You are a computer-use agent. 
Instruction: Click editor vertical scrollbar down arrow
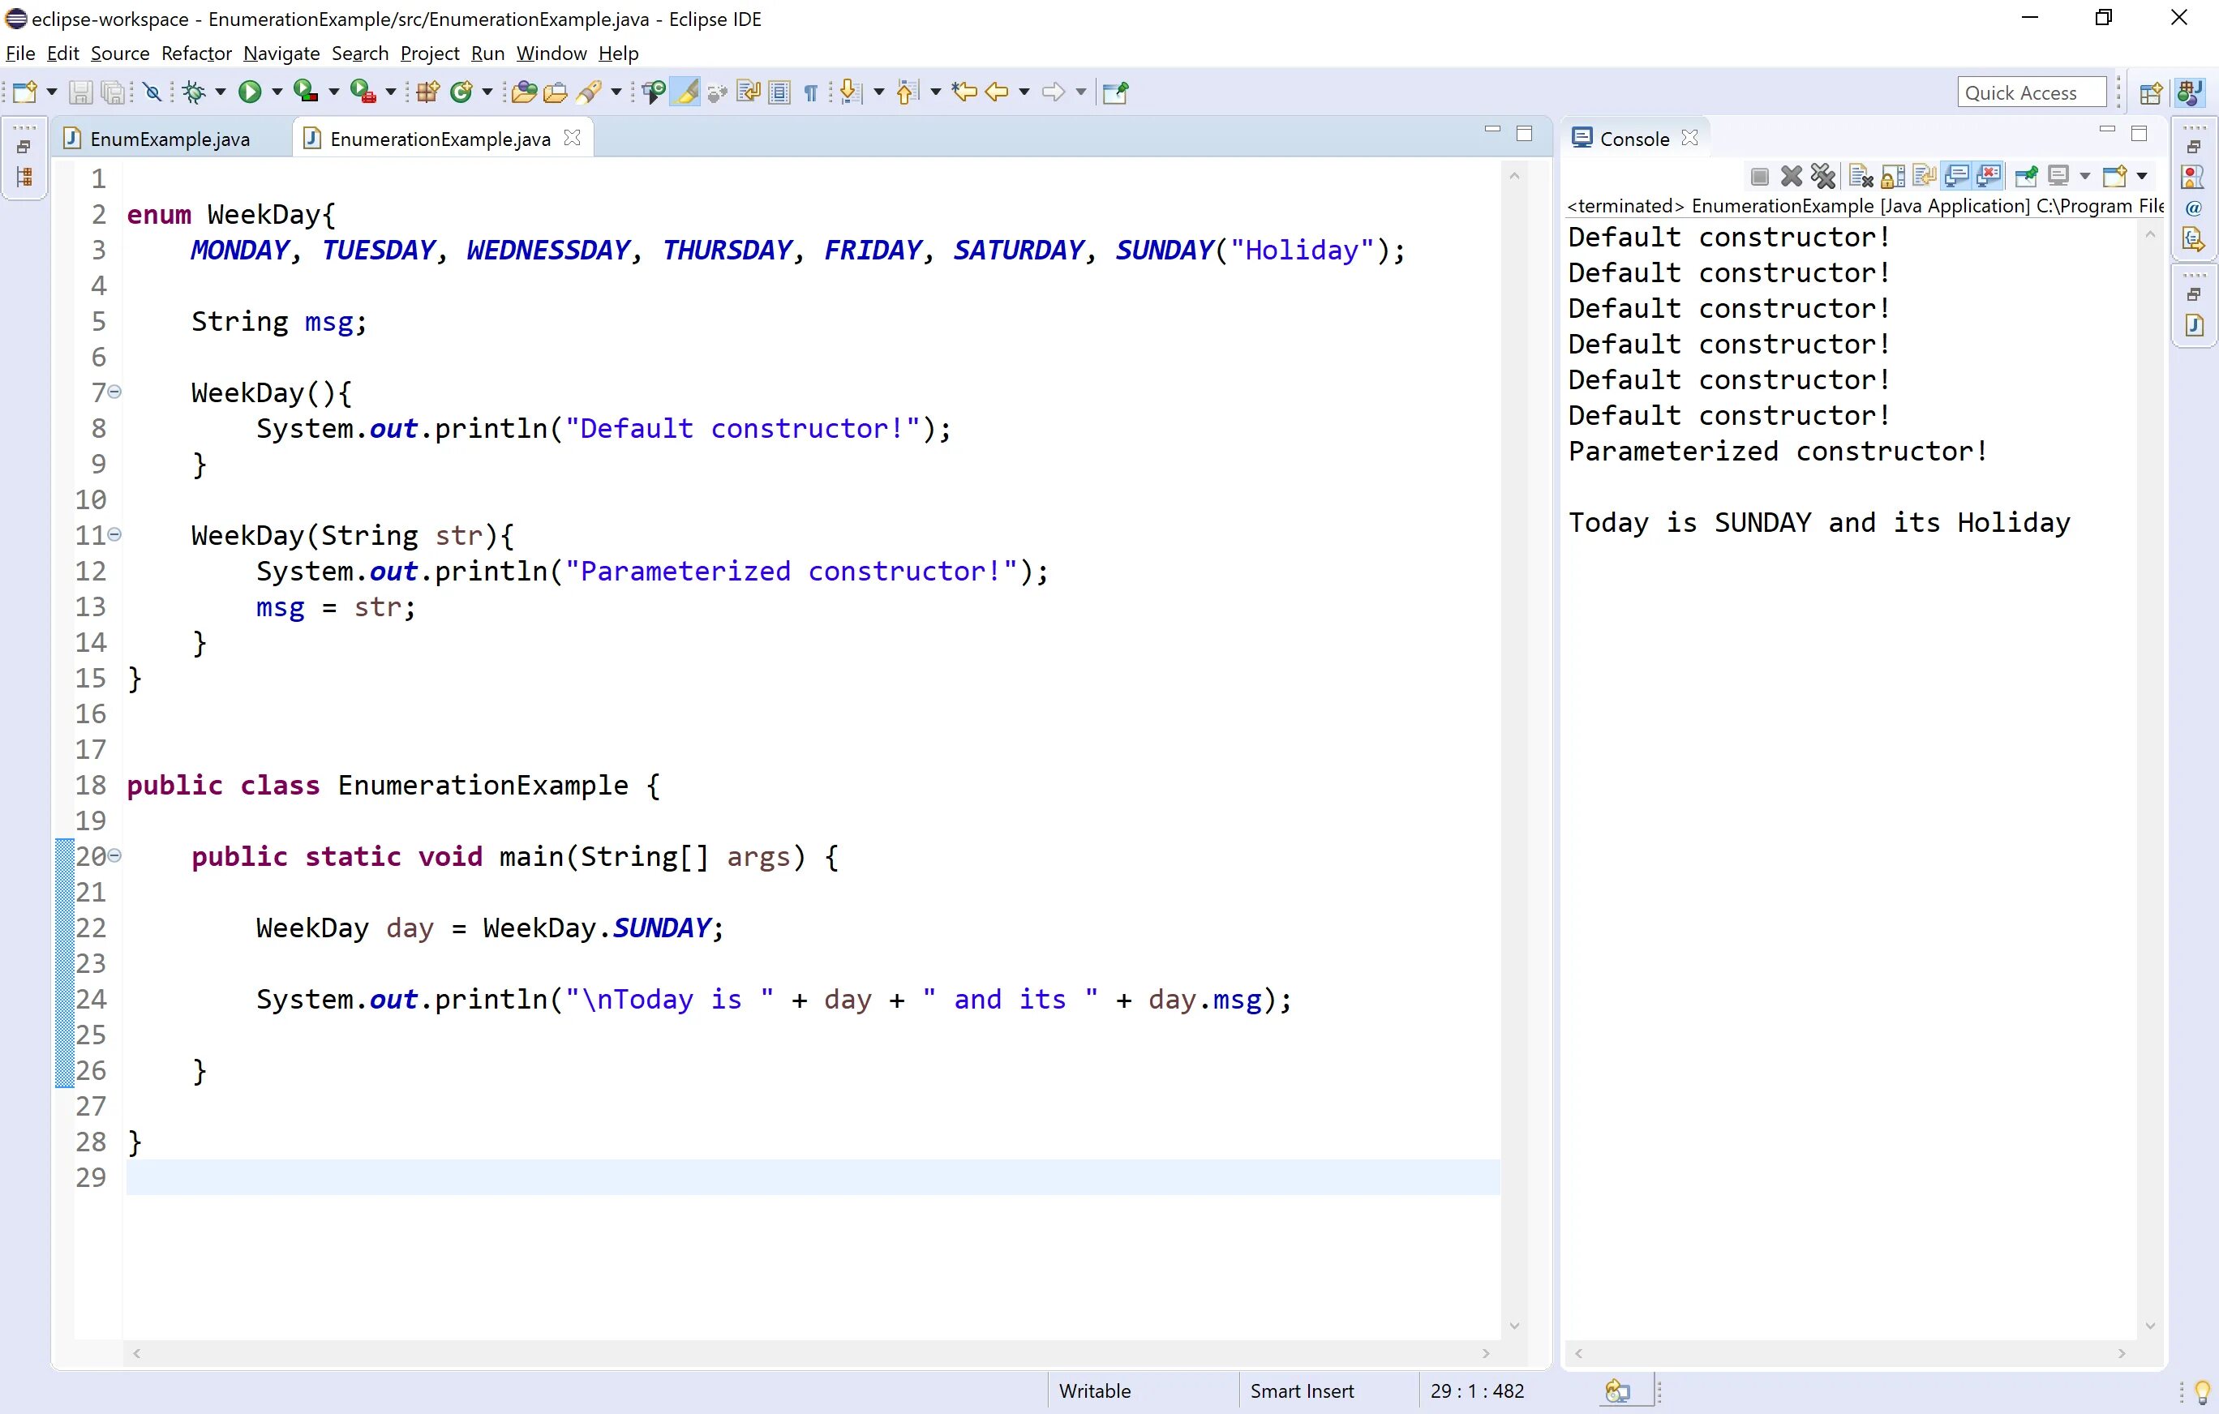1513,1326
